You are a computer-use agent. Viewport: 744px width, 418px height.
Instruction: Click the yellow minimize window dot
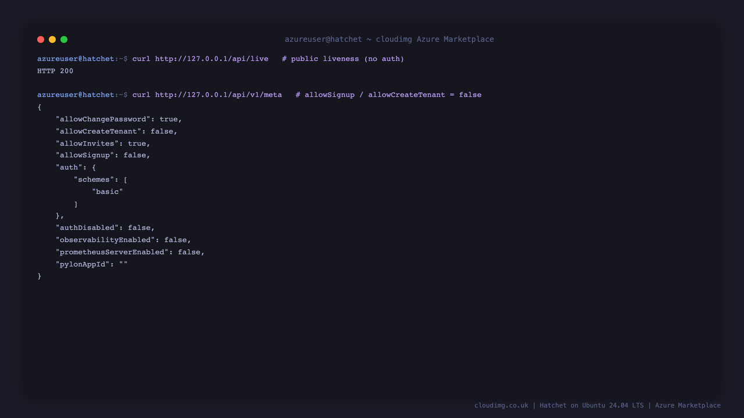click(x=52, y=39)
